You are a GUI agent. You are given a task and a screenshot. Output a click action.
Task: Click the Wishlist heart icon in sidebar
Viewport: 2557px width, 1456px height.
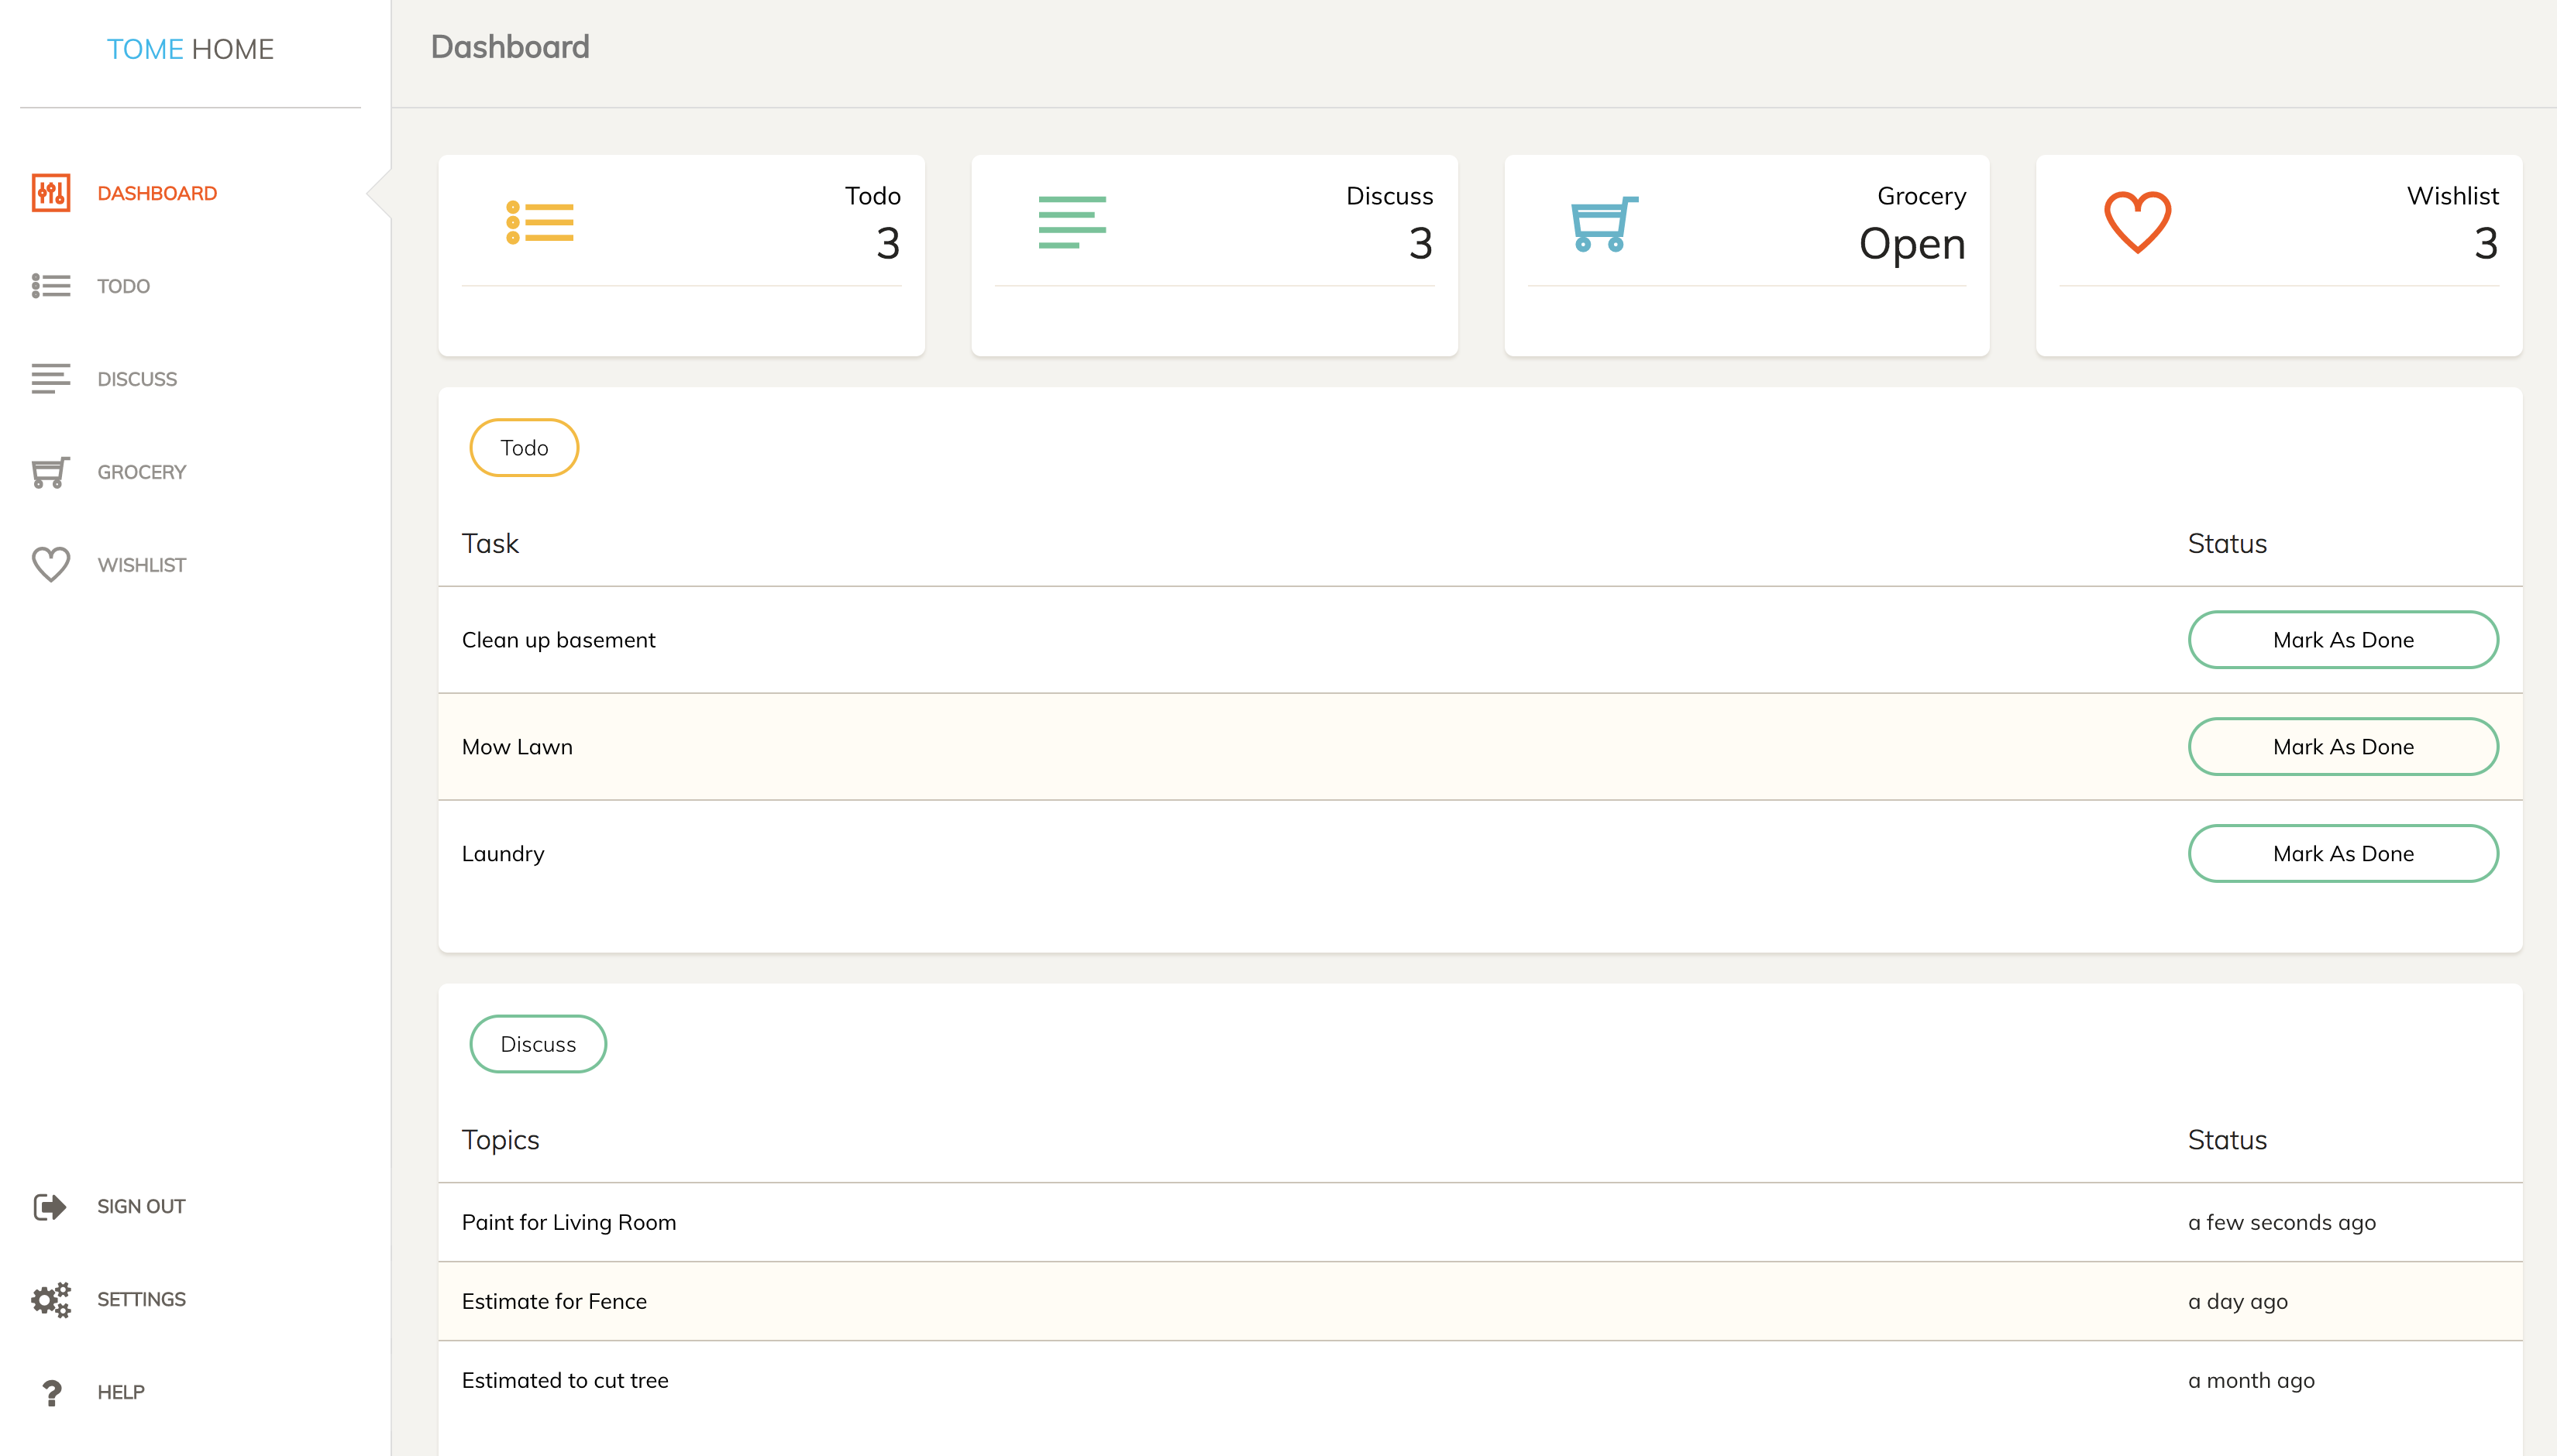[50, 565]
